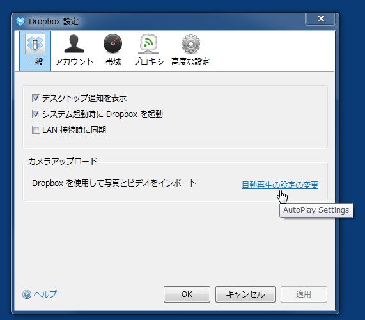
Task: Click the Dropbox logo in title bar
Action: tap(20, 21)
